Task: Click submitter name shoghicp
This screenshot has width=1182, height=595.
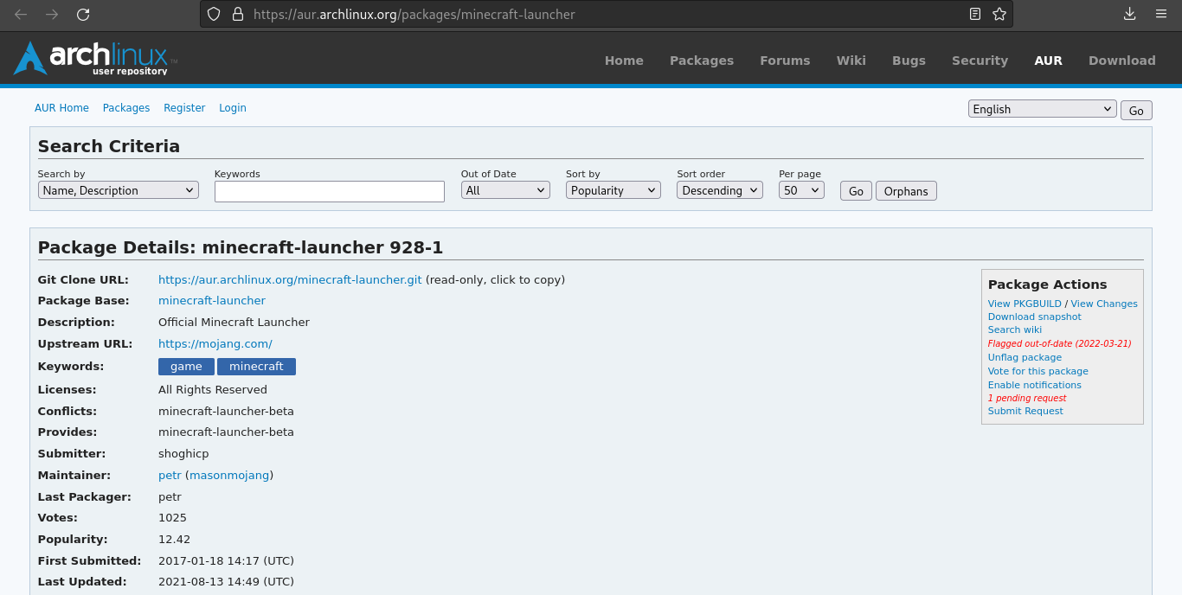Action: pyautogui.click(x=183, y=454)
